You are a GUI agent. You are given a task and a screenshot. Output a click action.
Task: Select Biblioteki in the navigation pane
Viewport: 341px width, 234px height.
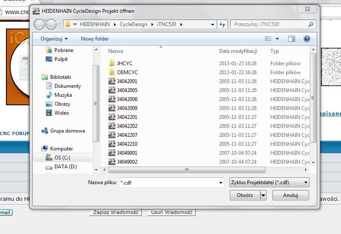(x=56, y=77)
